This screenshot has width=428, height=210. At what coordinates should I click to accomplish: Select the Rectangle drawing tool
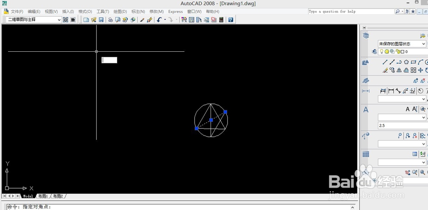(413, 62)
